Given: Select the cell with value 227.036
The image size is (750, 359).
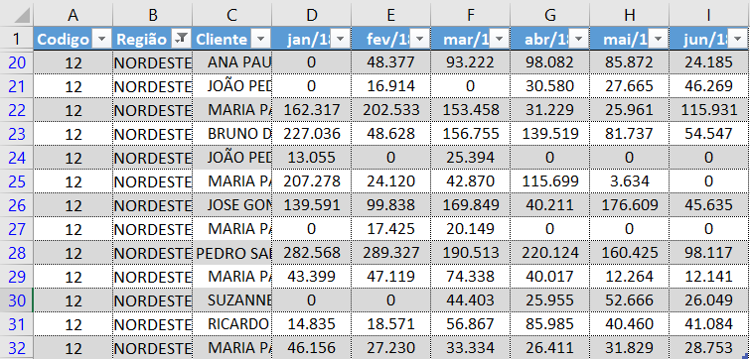Looking at the screenshot, I should point(311,134).
